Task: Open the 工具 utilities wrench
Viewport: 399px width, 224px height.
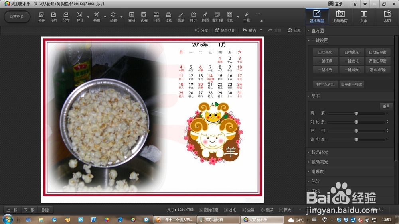Action: click(x=246, y=17)
